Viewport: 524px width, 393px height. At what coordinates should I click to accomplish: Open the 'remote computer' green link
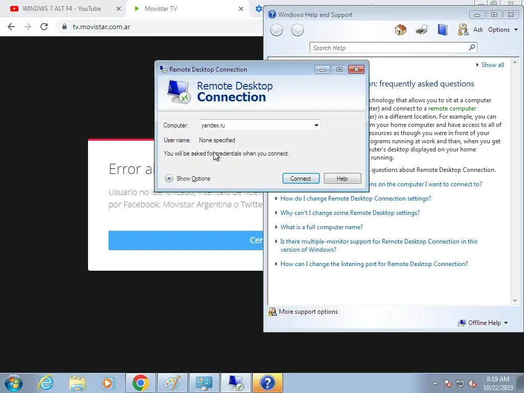coord(452,108)
